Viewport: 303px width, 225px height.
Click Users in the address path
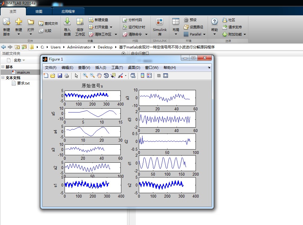[56, 47]
